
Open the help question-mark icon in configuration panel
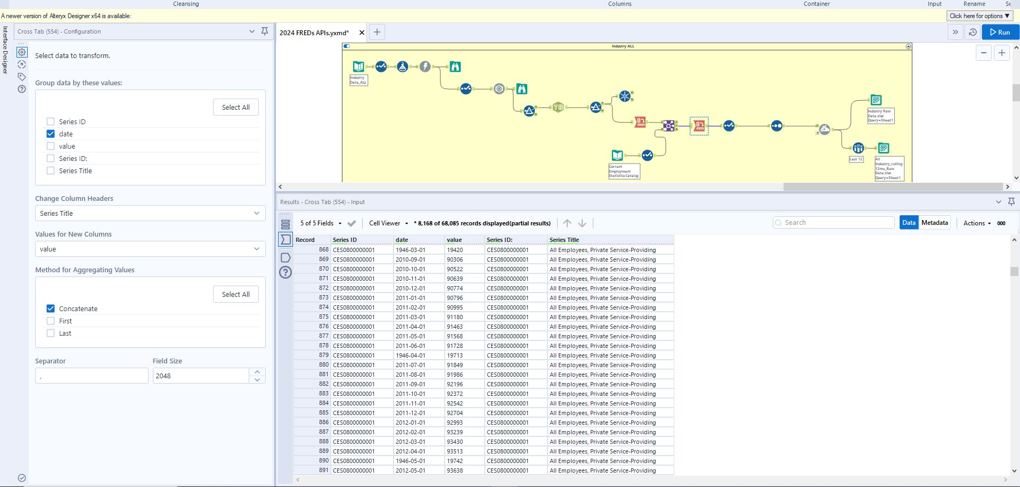point(21,89)
